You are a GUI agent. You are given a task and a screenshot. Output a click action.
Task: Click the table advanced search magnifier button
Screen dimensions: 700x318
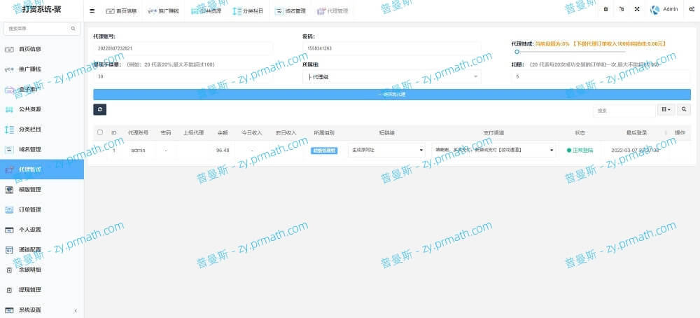[x=684, y=109]
